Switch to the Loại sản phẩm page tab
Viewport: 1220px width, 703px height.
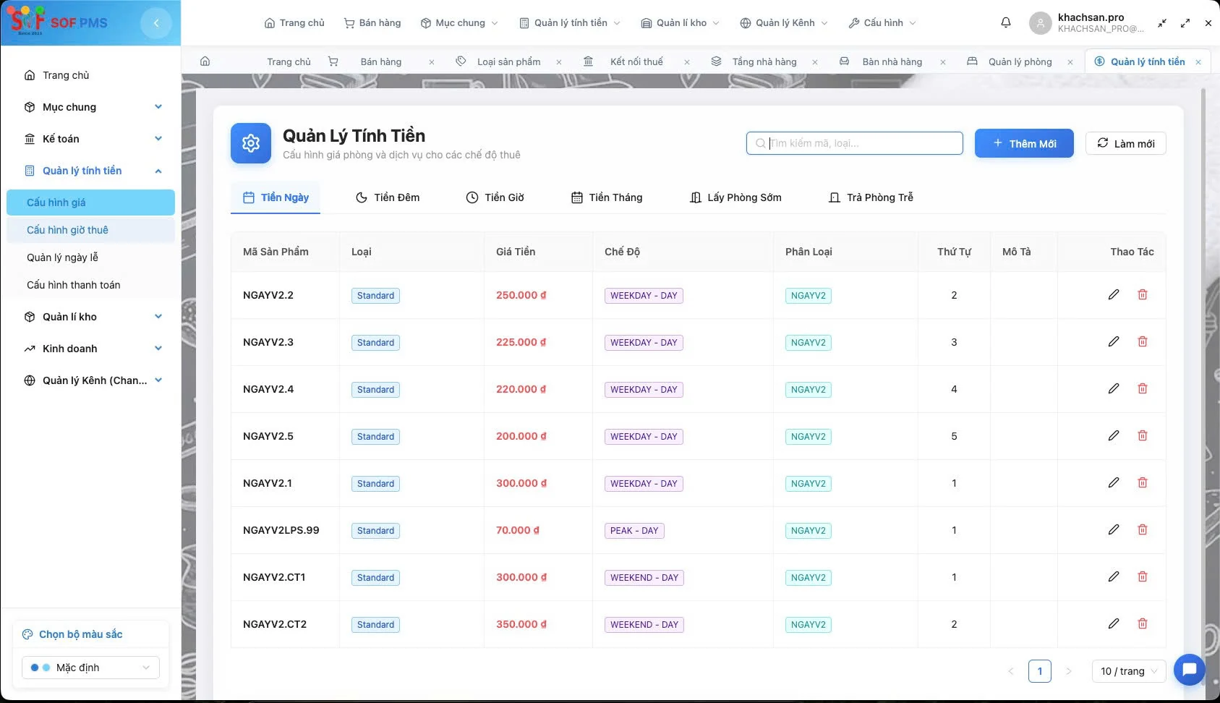[x=508, y=61]
